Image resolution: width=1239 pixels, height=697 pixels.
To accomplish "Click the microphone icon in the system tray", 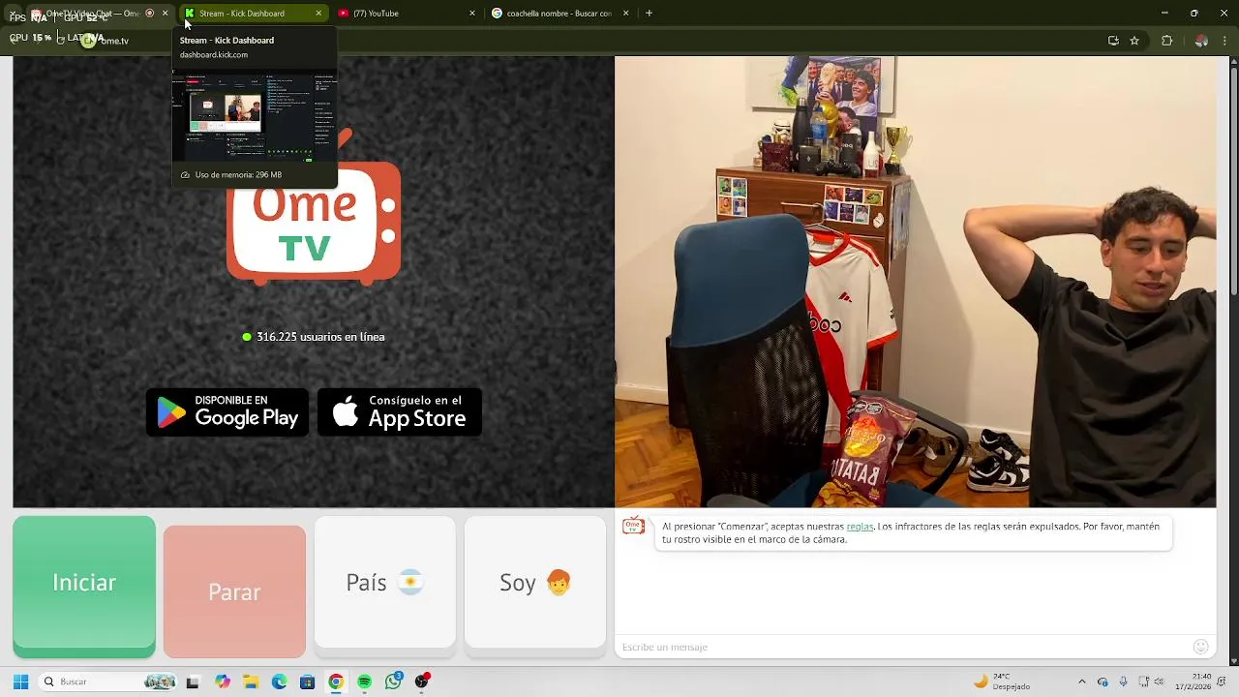I will point(1123,682).
